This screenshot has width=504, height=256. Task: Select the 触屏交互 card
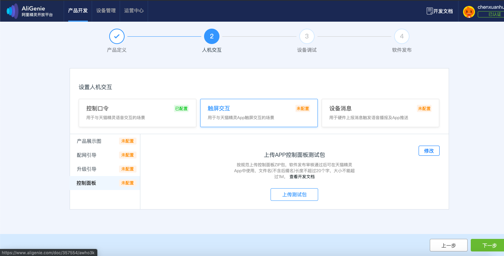259,113
